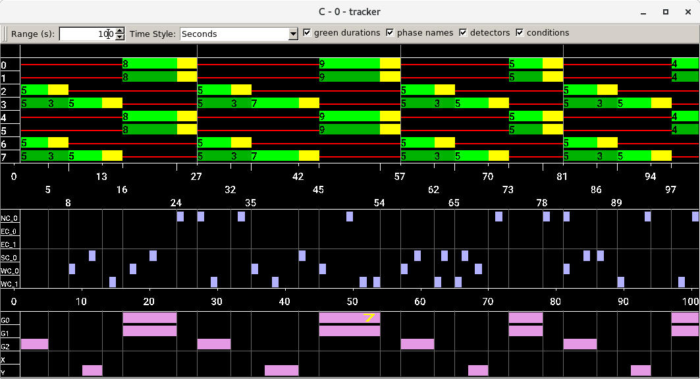This screenshot has height=379, width=700.
Task: Click the Time Style label
Action: tap(153, 34)
